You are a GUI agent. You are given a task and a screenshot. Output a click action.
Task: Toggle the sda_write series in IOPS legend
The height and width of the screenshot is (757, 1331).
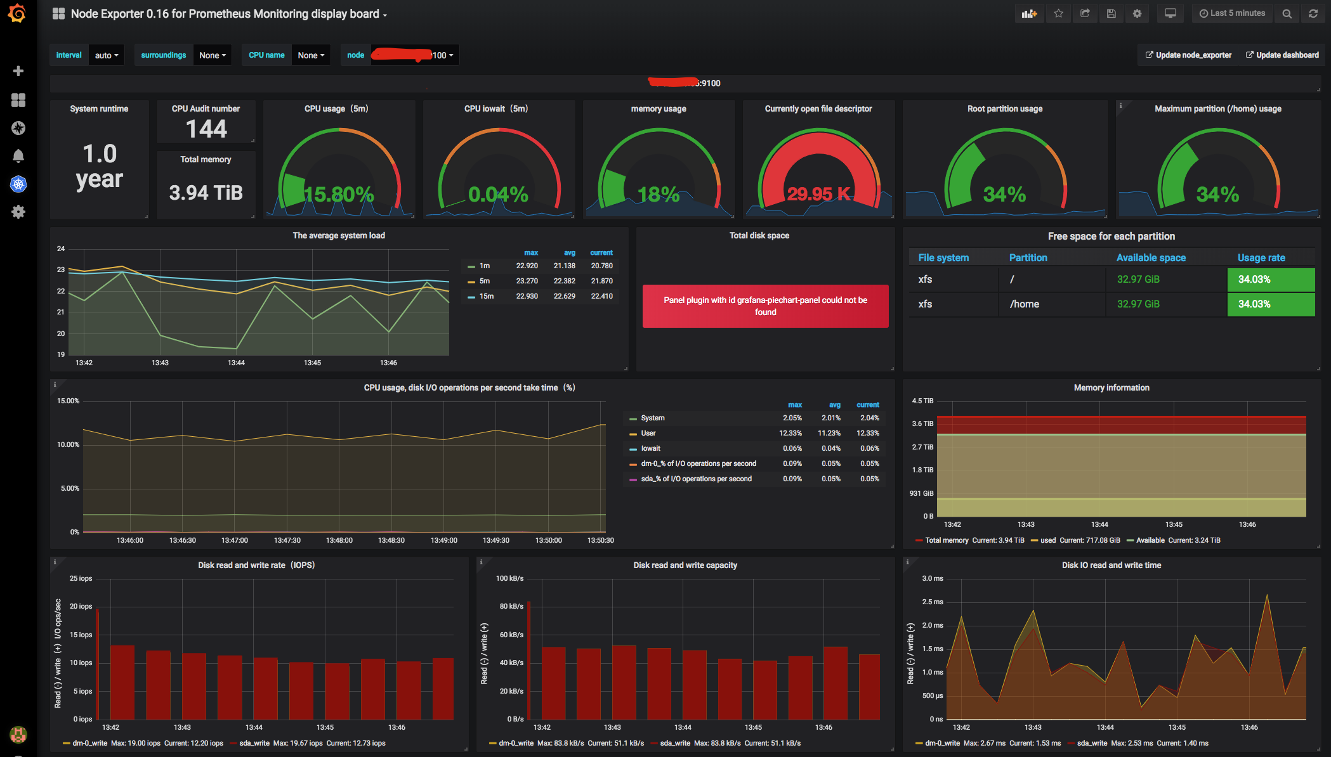click(254, 743)
